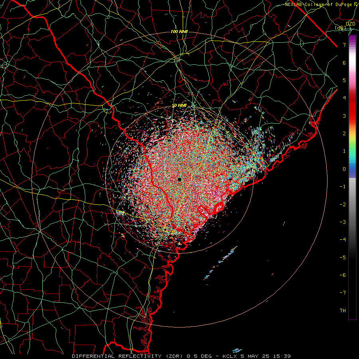Click the "-3" value on the color scale

343,222
